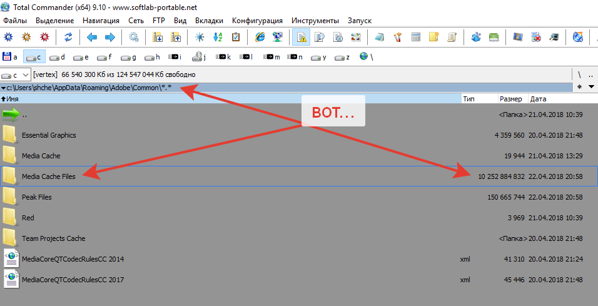Click the gray gears icon in toolbar
This screenshot has height=306, width=598.
[x=133, y=37]
